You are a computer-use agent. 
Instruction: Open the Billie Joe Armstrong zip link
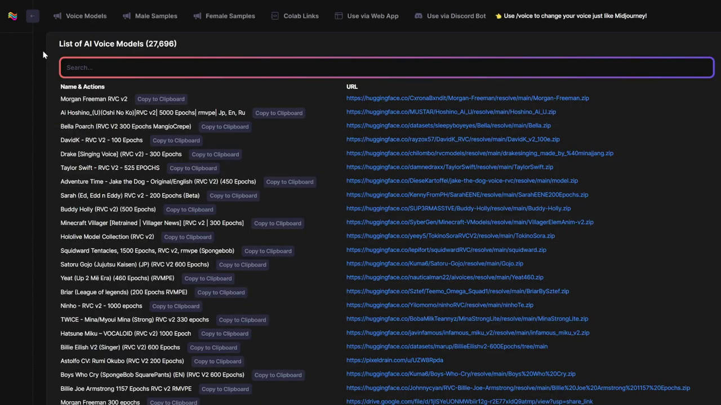518,388
